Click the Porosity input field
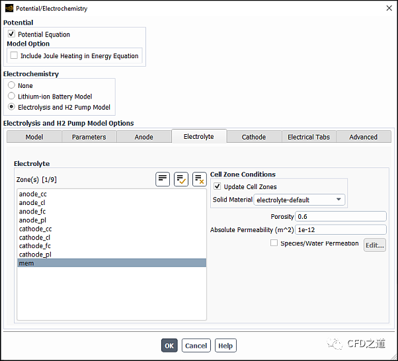This screenshot has width=398, height=361. tap(340, 216)
